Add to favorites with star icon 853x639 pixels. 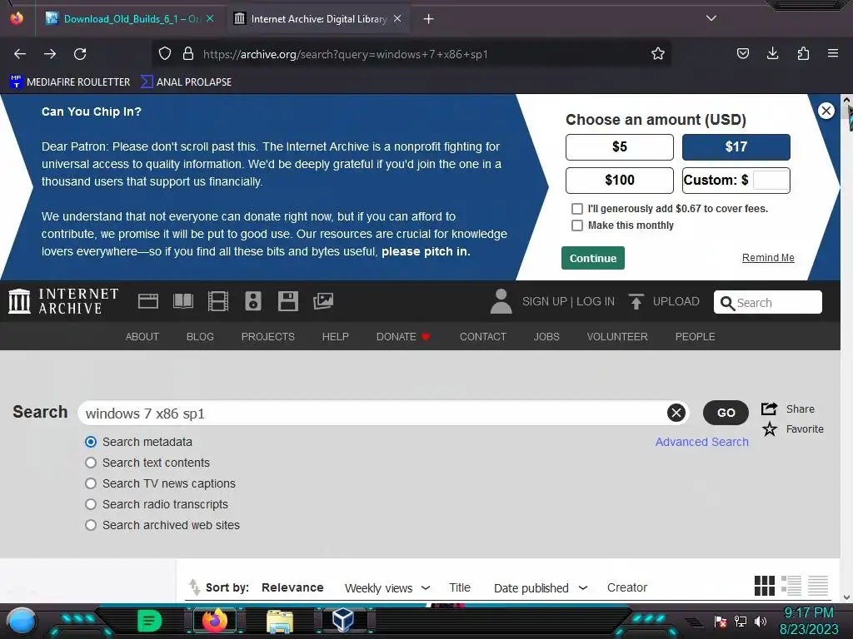click(769, 429)
